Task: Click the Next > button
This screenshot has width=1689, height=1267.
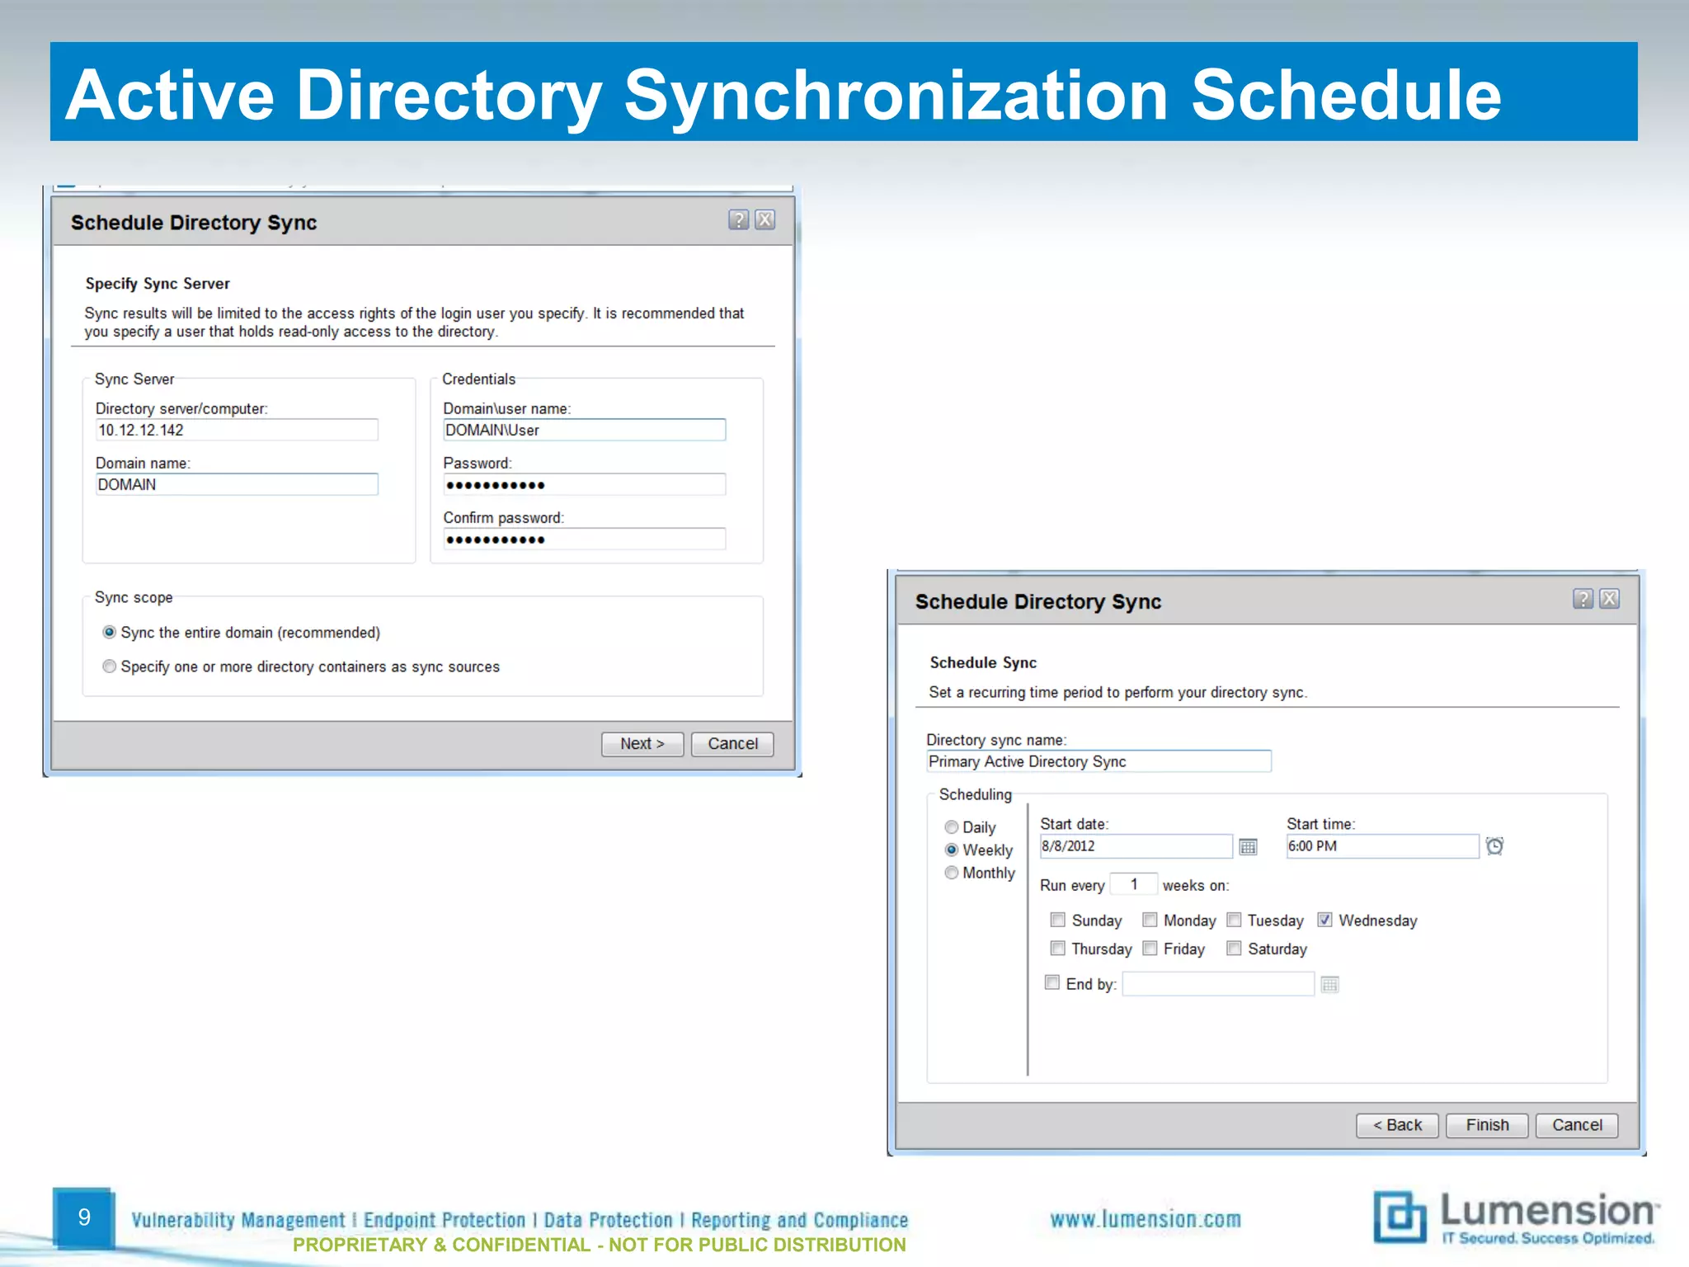Action: point(642,744)
